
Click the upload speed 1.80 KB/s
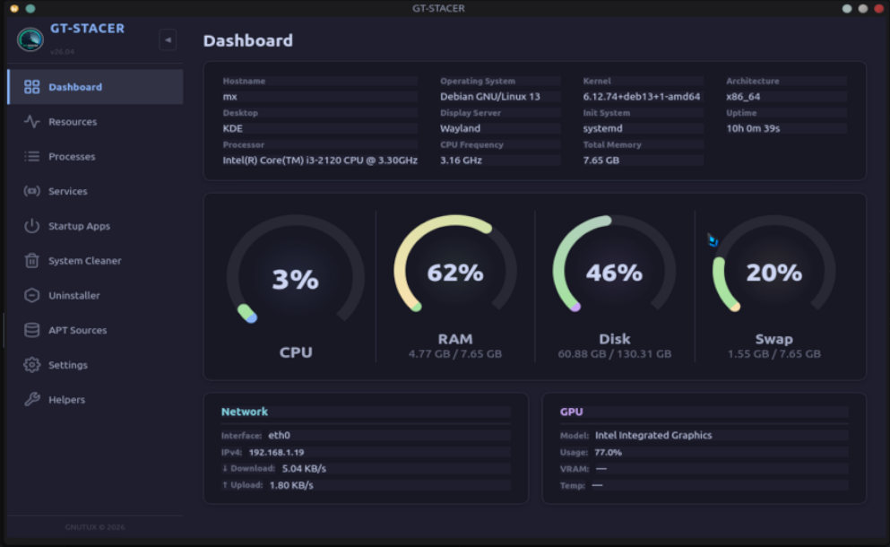[x=291, y=485]
